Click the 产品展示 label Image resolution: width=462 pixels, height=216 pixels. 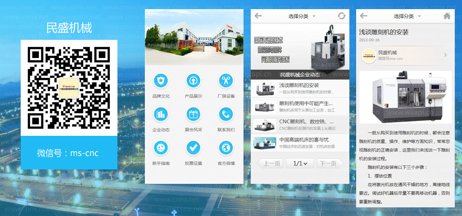pos(193,96)
